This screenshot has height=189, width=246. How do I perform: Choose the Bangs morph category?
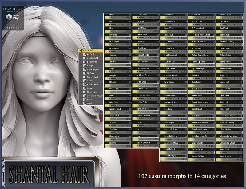pos(90,65)
